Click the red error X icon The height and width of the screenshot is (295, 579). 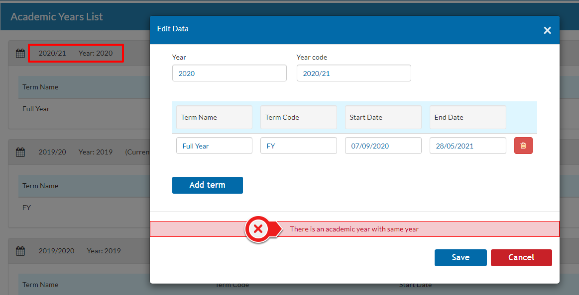click(x=258, y=229)
